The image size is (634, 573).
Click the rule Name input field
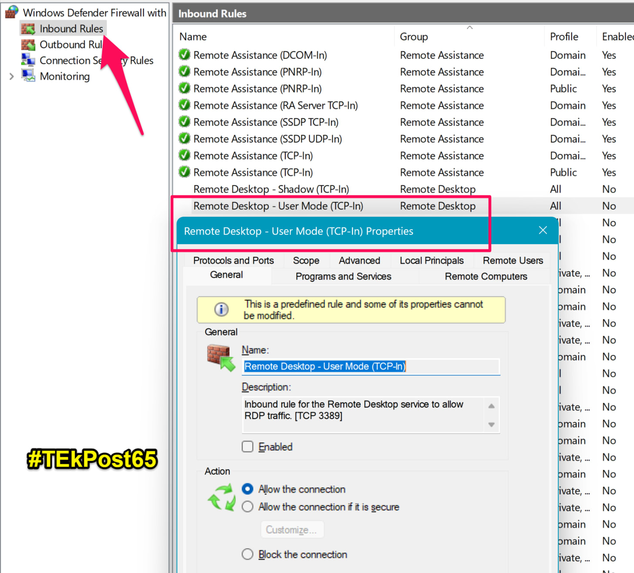click(x=371, y=366)
